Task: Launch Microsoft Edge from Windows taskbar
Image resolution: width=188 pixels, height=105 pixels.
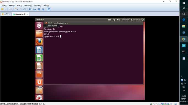Action: pyautogui.click(x=184, y=20)
